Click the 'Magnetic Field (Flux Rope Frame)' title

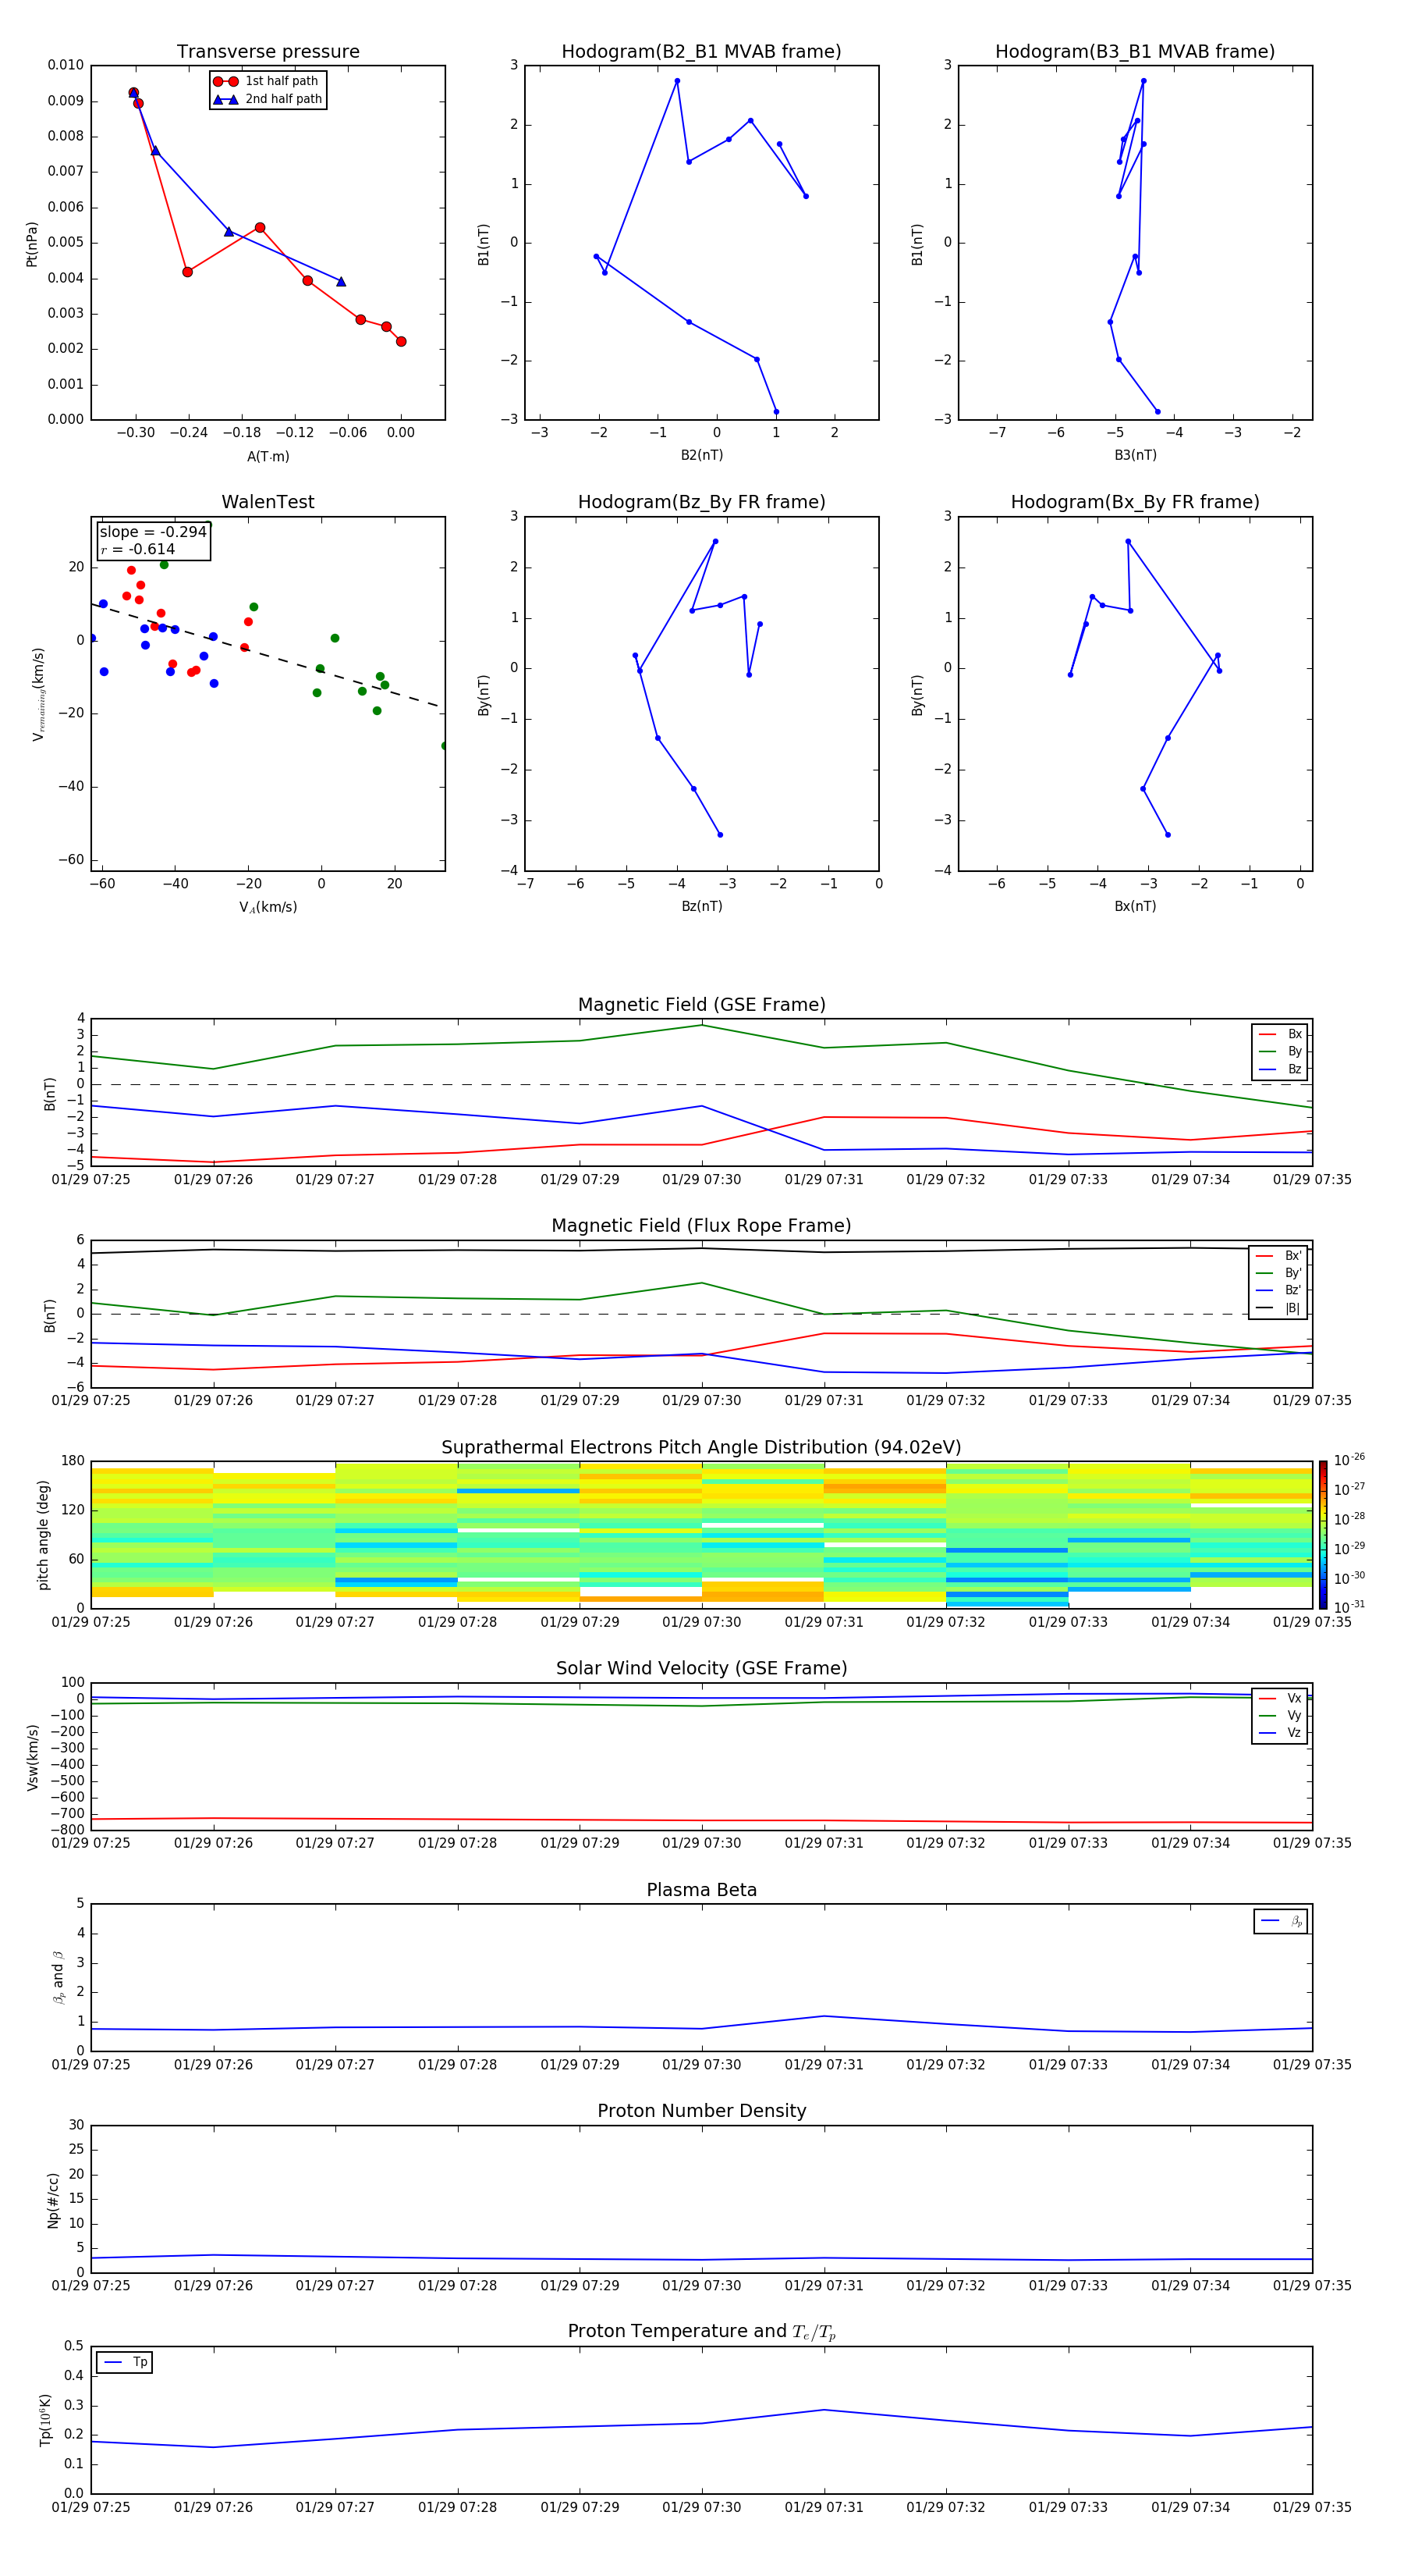pos(701,1226)
